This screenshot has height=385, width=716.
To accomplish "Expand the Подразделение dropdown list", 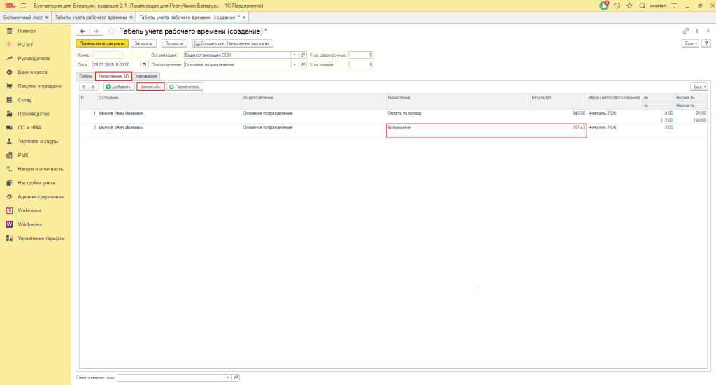I will 294,65.
